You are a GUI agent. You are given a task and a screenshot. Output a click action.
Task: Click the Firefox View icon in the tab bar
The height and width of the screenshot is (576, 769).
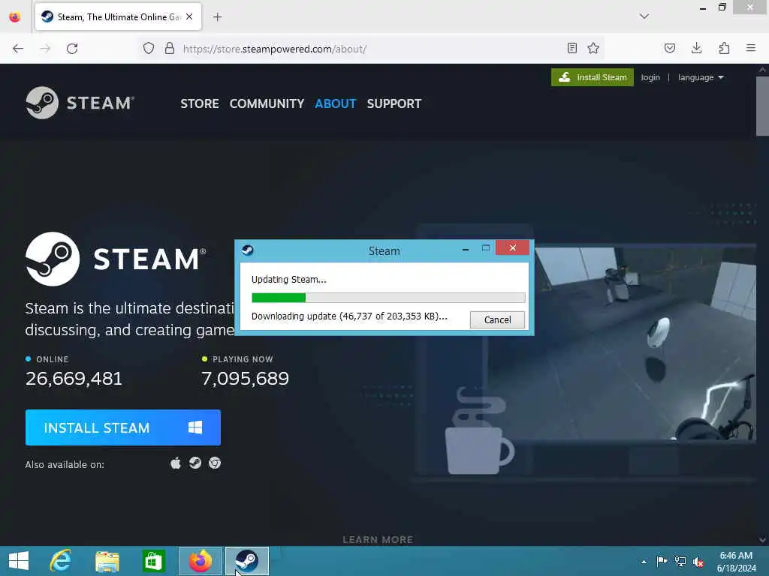tap(15, 17)
